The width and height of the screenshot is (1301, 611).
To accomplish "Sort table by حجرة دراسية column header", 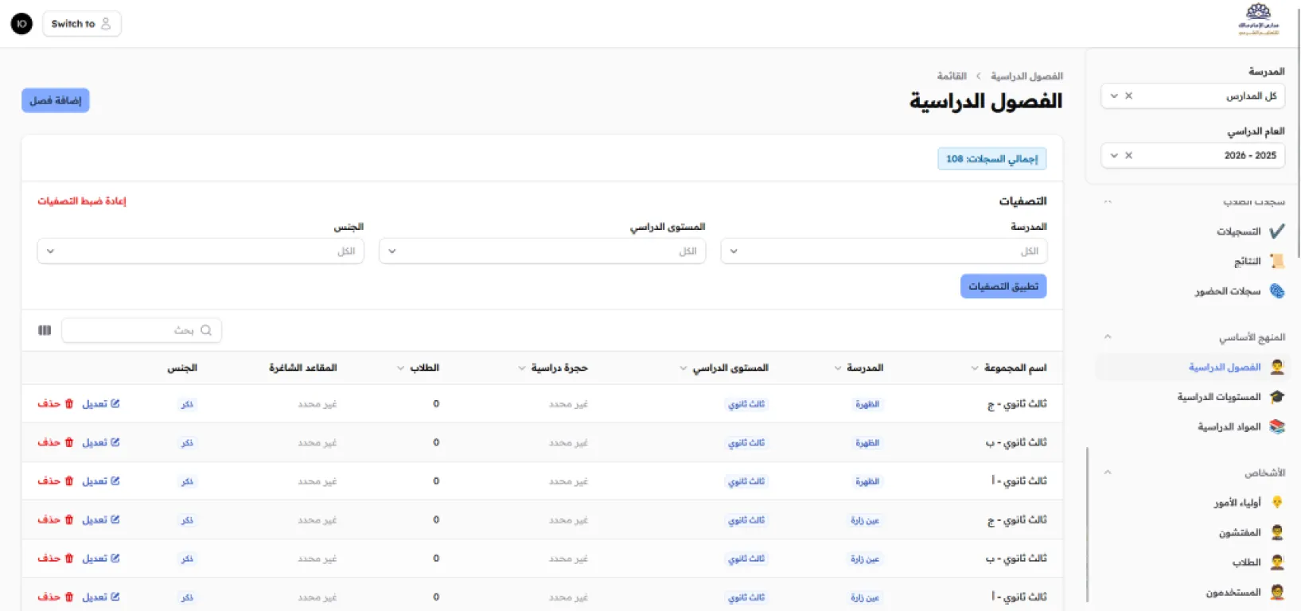I will point(552,368).
